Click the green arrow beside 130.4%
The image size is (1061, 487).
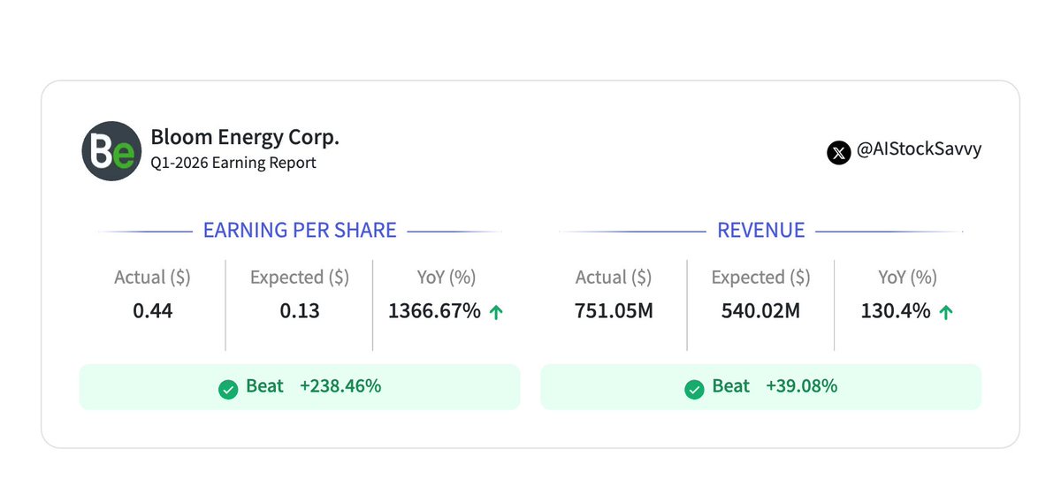(x=946, y=312)
